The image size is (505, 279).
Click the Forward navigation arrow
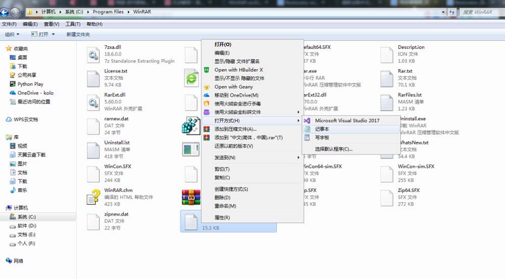(x=15, y=12)
